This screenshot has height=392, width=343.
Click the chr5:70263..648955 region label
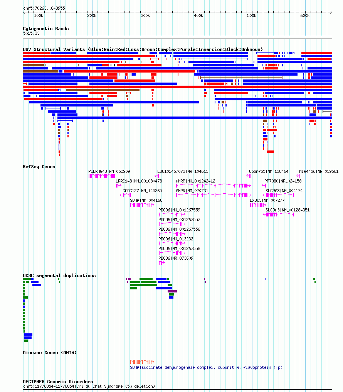point(44,8)
